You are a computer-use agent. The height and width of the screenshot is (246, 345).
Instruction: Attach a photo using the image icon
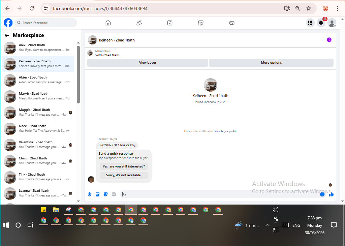point(98,194)
